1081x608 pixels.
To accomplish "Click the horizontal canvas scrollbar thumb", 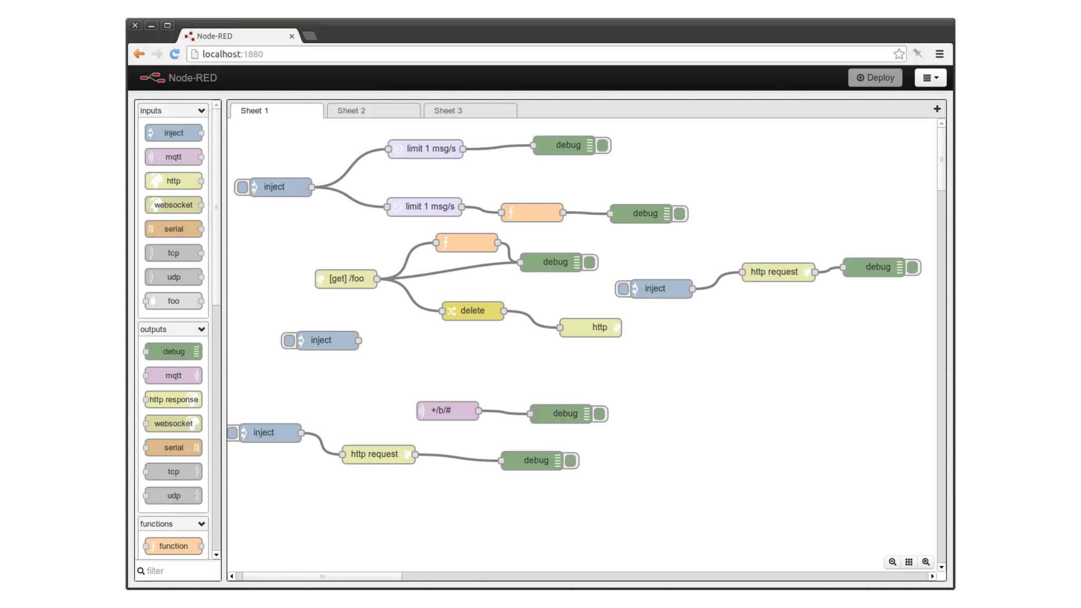I will 322,576.
